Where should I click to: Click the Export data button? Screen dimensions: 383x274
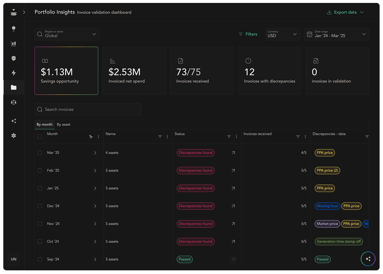pos(345,12)
